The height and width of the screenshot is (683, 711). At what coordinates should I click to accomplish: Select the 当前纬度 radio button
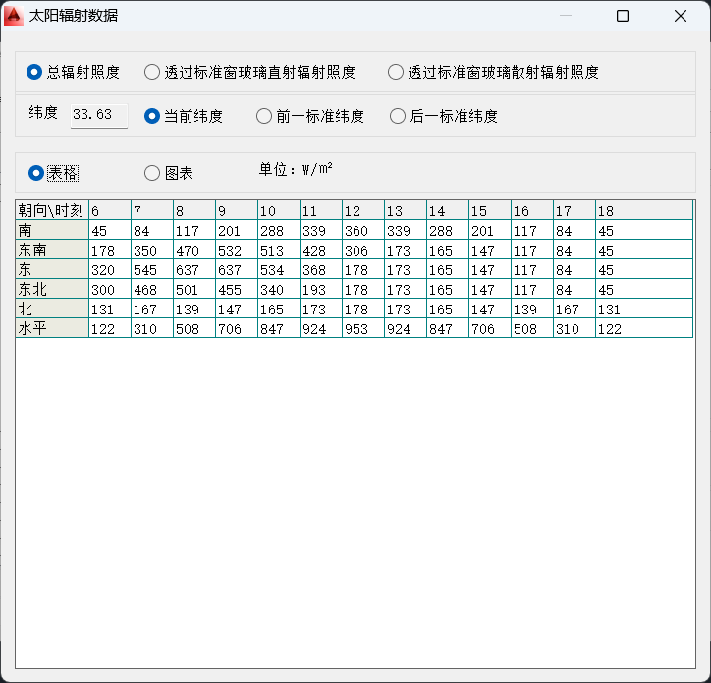click(x=152, y=116)
